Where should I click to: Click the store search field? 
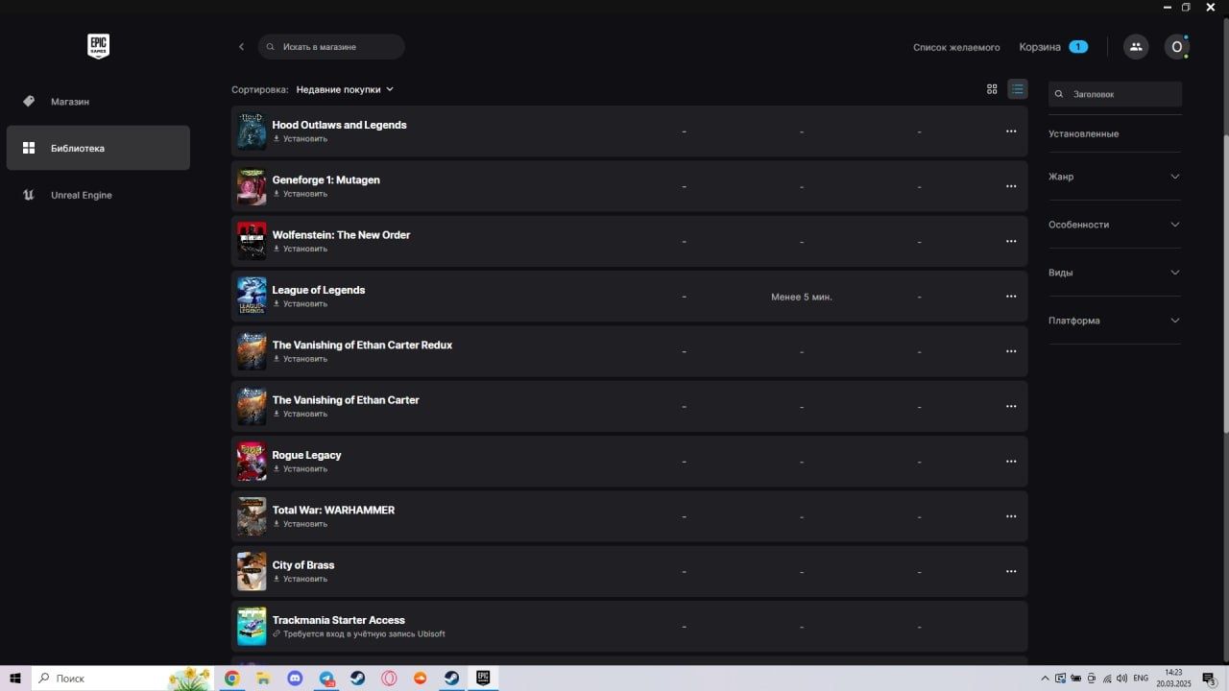point(331,47)
